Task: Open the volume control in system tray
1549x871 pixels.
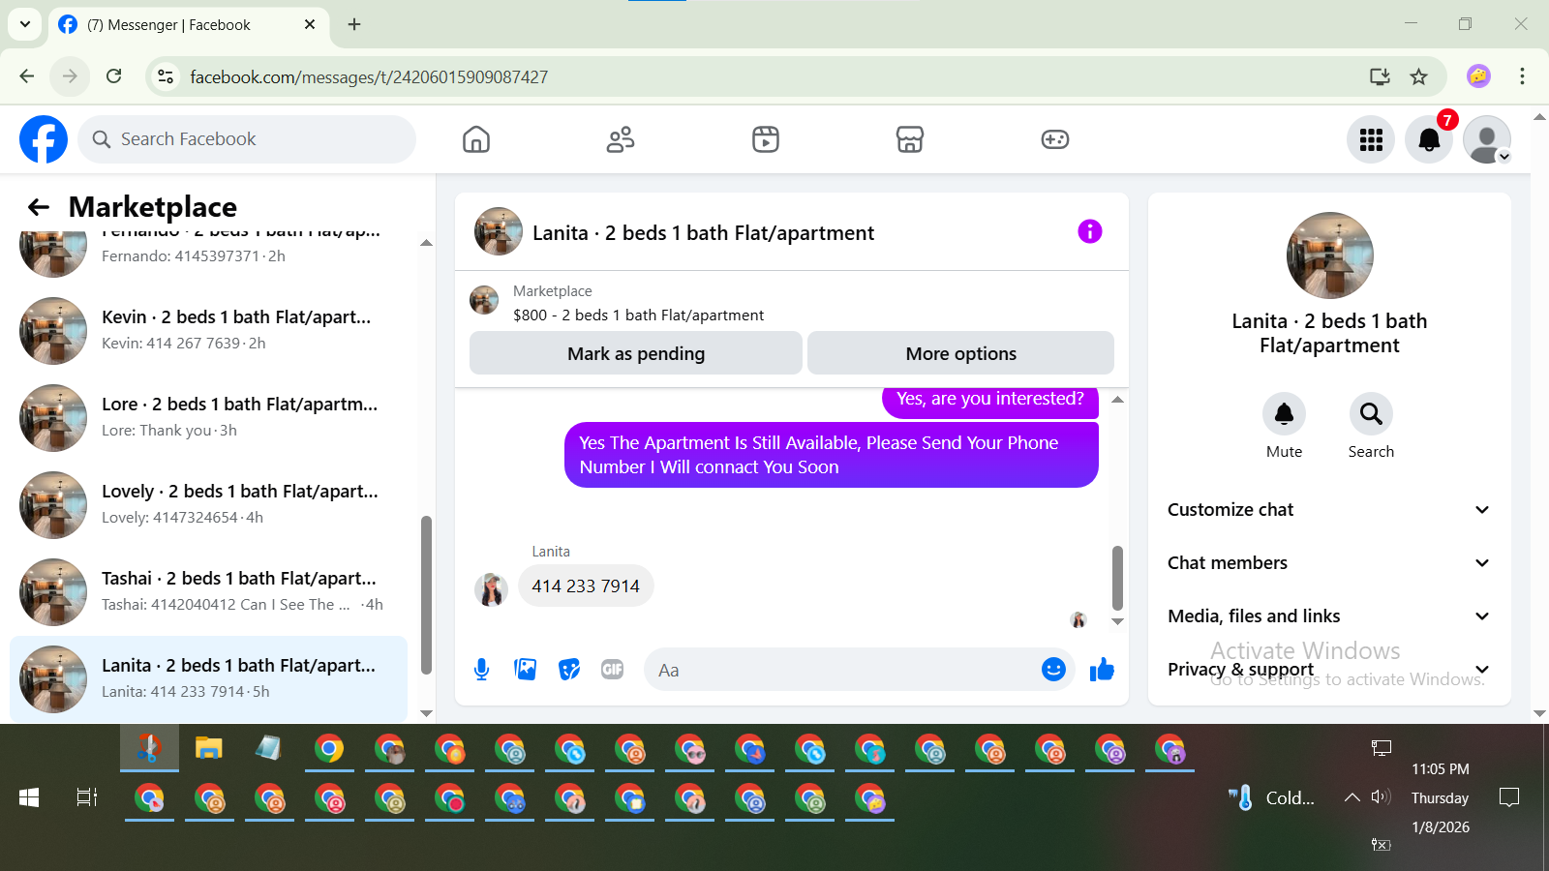Action: (x=1382, y=797)
